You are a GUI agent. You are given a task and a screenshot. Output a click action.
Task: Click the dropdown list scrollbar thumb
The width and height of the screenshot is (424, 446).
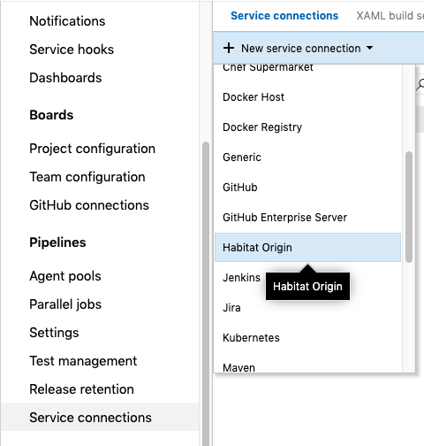tap(409, 207)
